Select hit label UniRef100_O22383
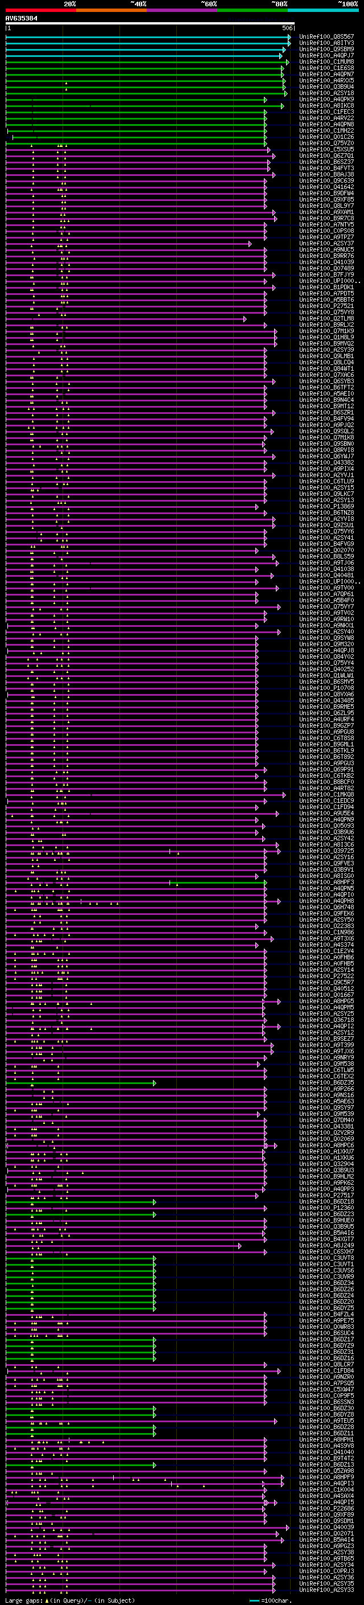 click(326, 926)
